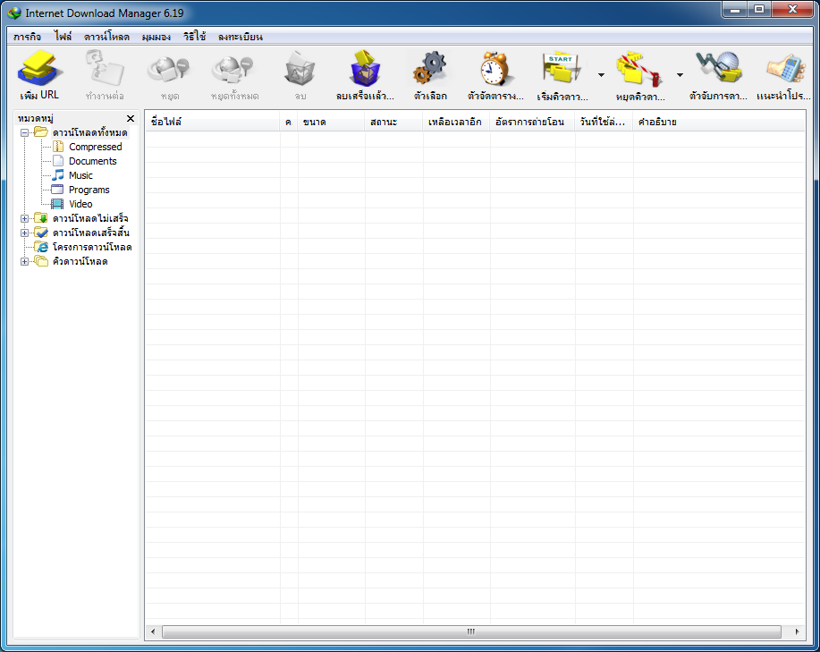Open the มุมมอง menu
Screen dimensions: 820x652
click(x=156, y=37)
